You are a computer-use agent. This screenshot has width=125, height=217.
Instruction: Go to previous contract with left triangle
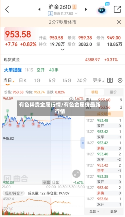39,9
